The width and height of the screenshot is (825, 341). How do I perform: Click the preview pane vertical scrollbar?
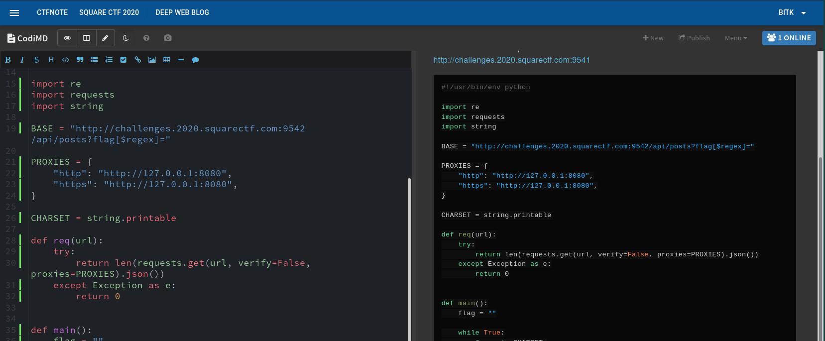point(821,249)
